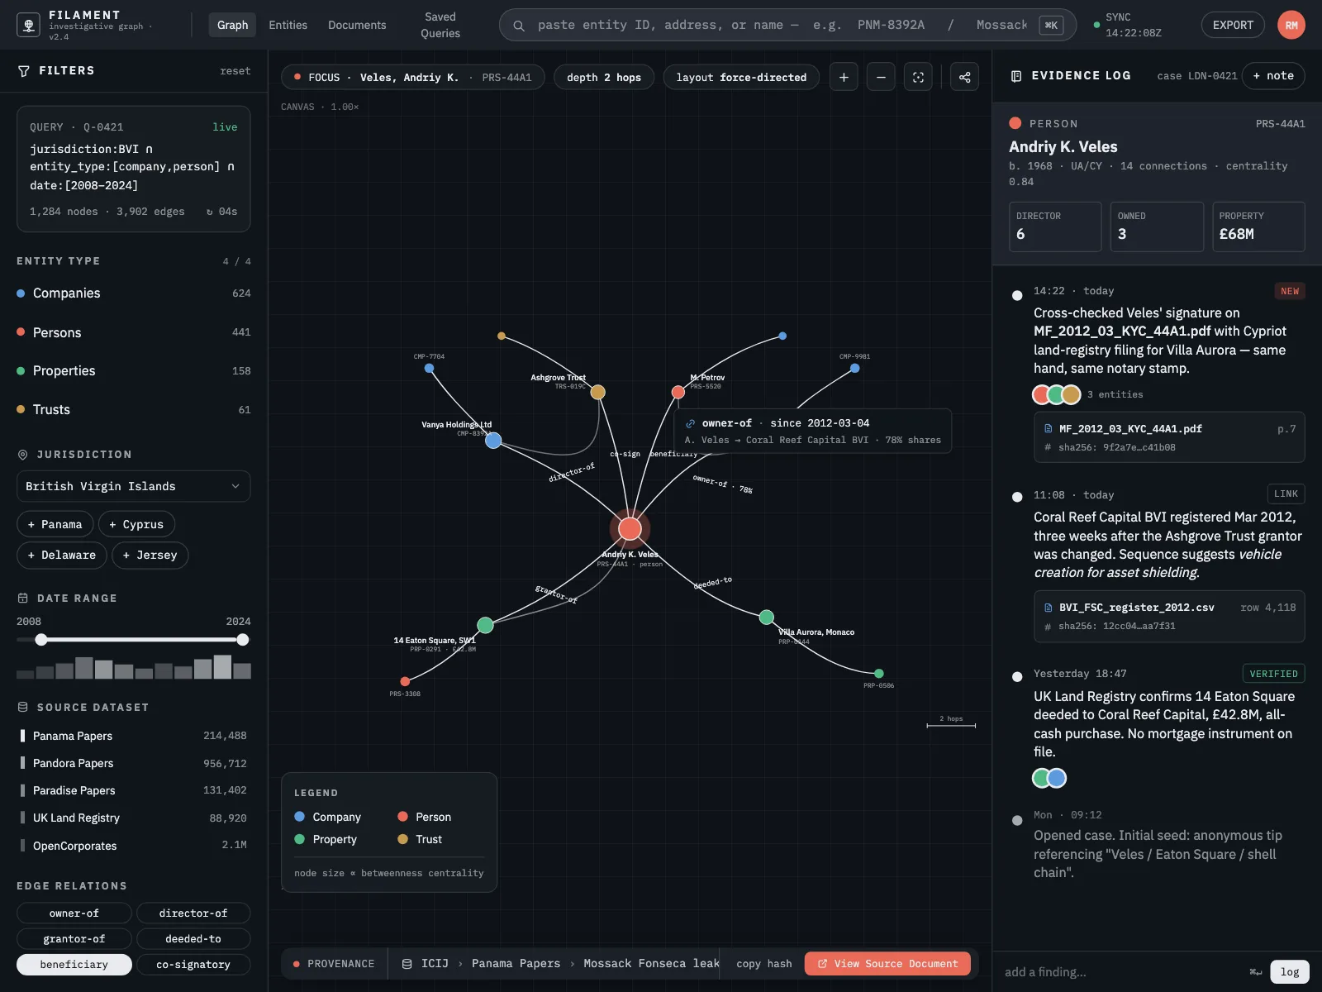
Task: Toggle the grantor-of edge relation
Action: click(74, 938)
